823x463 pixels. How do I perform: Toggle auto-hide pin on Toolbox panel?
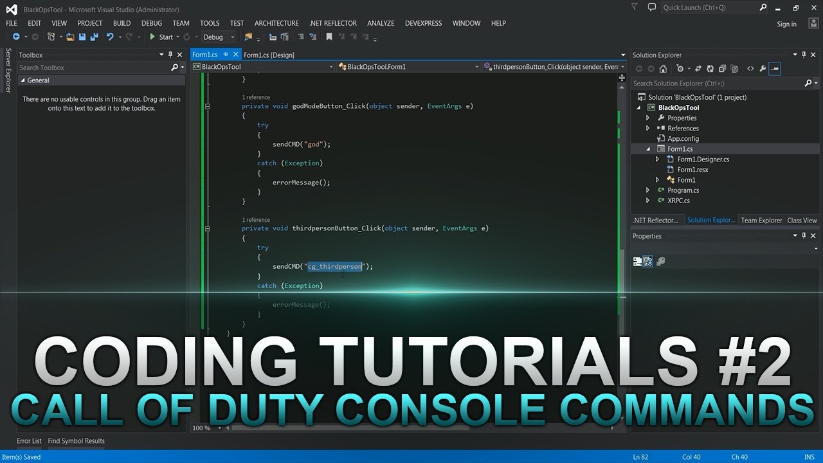click(170, 55)
